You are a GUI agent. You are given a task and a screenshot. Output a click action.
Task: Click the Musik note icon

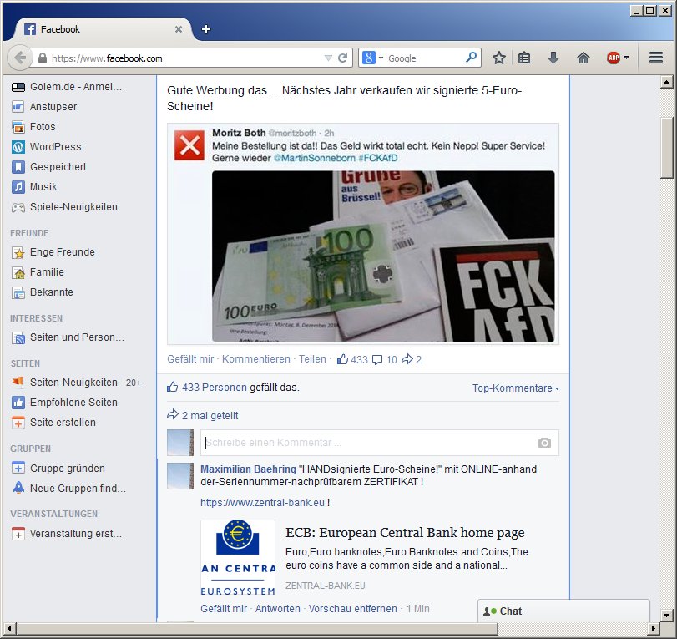pos(18,187)
